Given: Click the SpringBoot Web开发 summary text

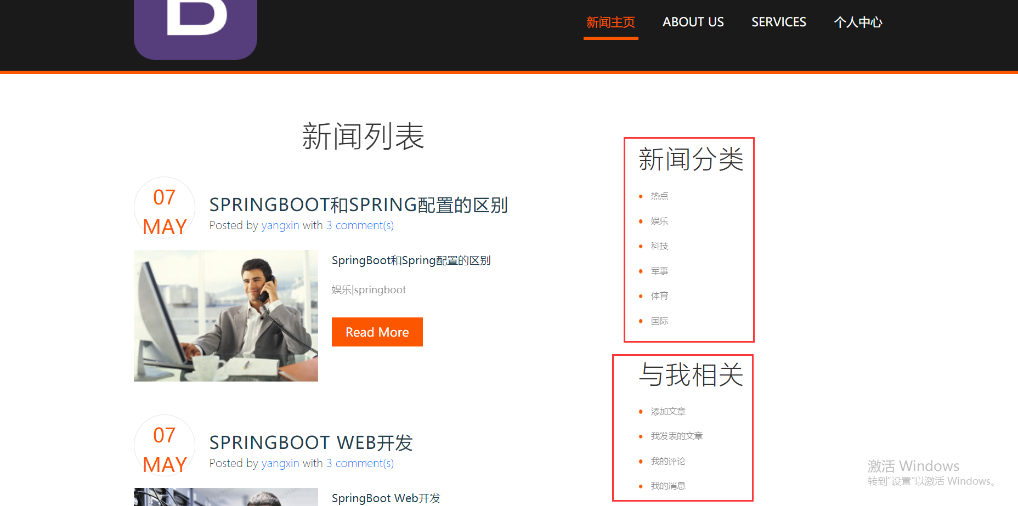Looking at the screenshot, I should 386,498.
